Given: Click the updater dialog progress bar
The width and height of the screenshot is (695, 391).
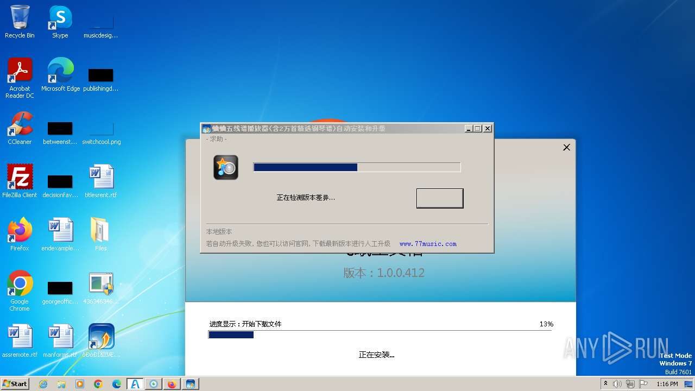Looking at the screenshot, I should (x=357, y=167).
